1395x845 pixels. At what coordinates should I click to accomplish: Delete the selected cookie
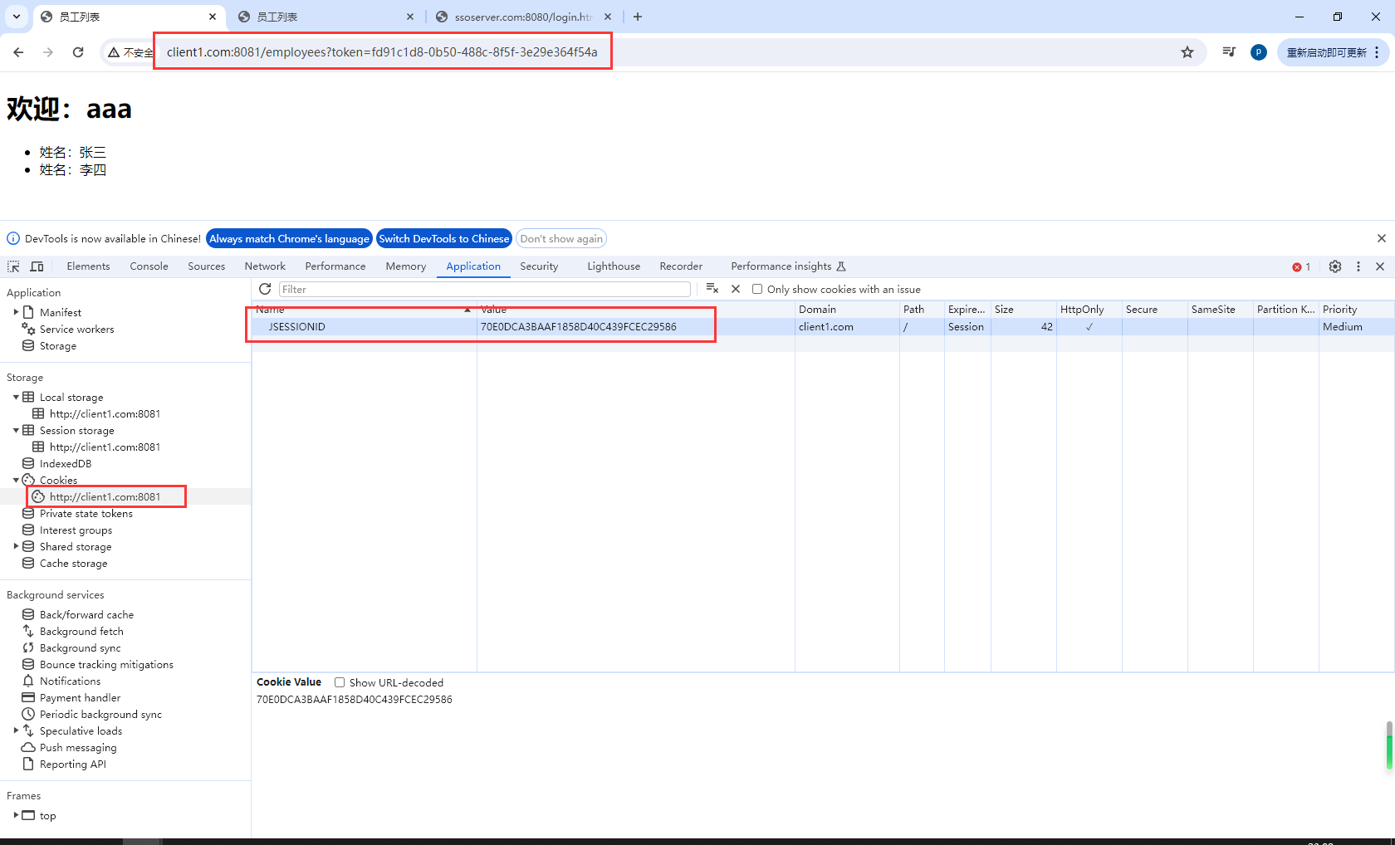(736, 289)
